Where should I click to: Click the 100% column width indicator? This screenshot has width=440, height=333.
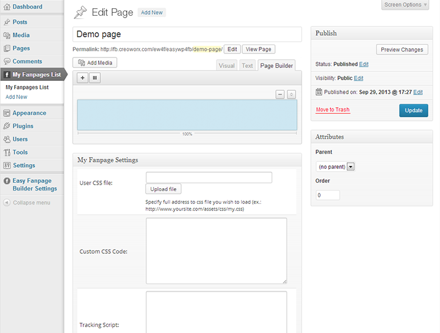click(x=187, y=134)
